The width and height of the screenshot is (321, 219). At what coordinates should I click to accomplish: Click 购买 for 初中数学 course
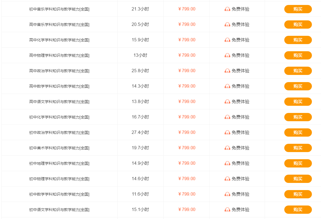pos(298,194)
